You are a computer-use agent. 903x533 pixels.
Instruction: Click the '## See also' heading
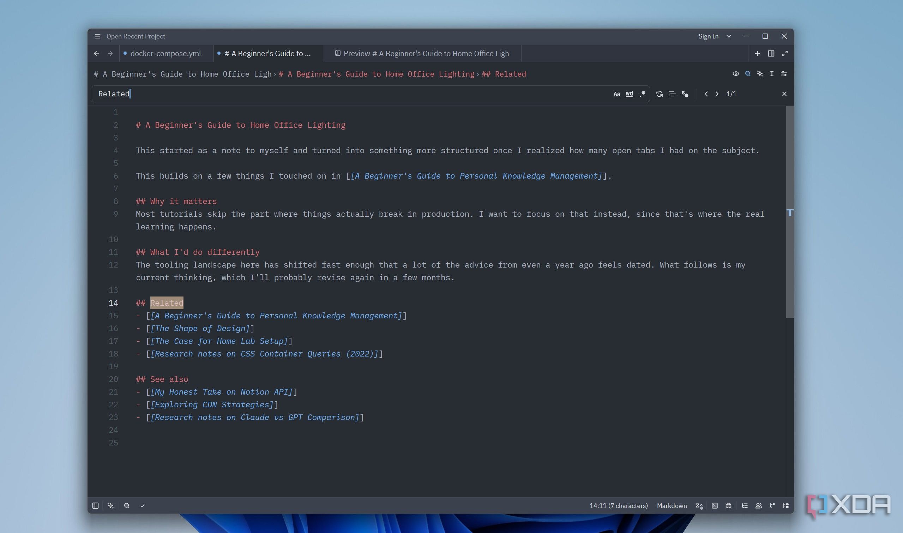(162, 379)
